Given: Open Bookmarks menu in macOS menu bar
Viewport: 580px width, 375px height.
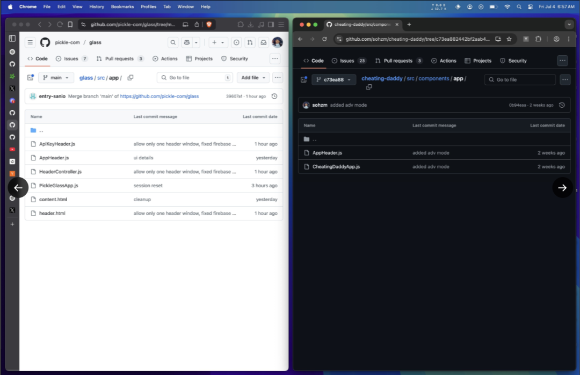Looking at the screenshot, I should [x=122, y=6].
